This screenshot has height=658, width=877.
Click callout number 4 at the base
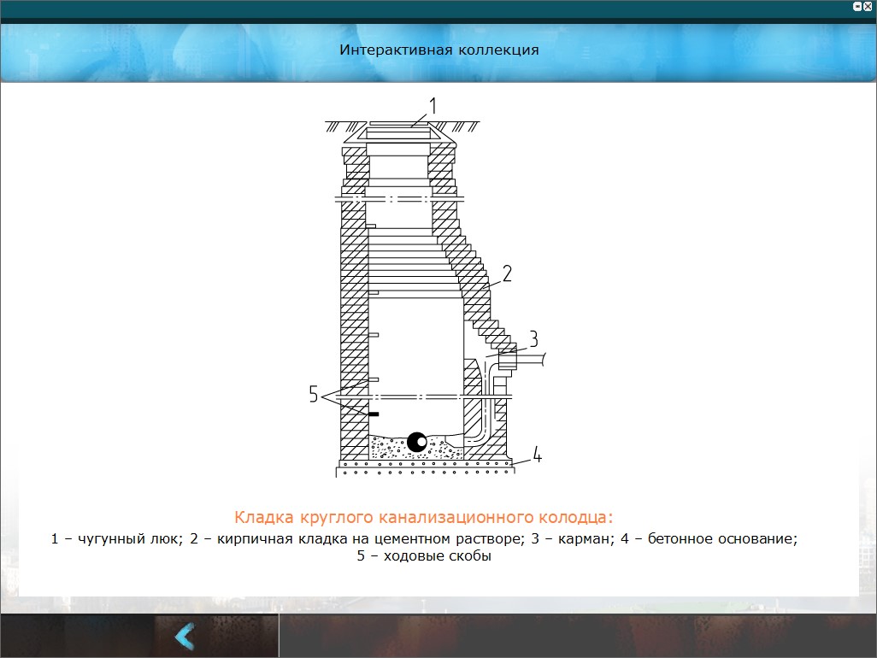point(537,454)
